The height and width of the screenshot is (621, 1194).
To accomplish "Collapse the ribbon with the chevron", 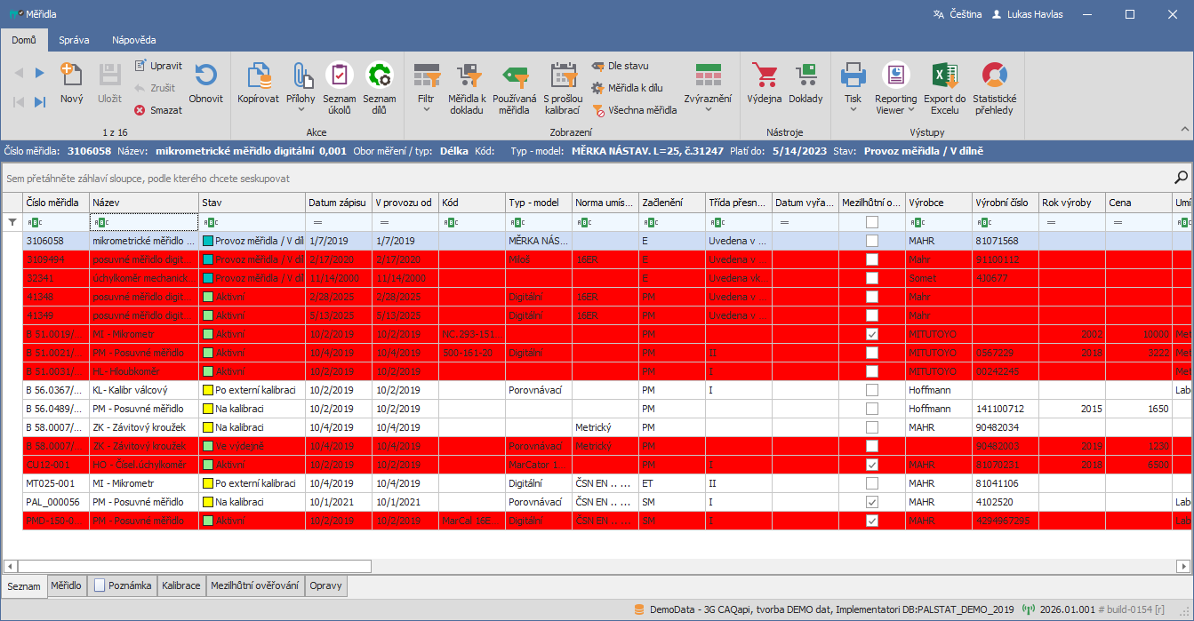I will [x=1184, y=131].
